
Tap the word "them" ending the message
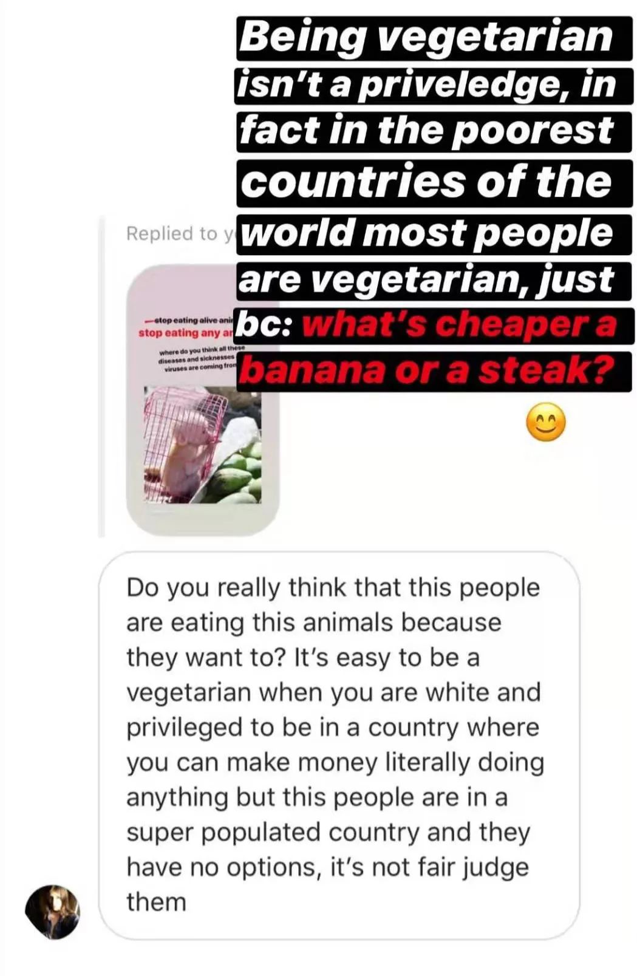[156, 902]
